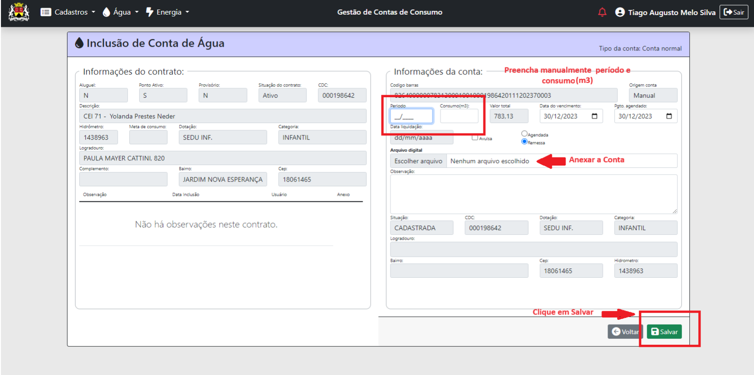
Task: Click the water drop icon in page title
Action: coord(79,43)
